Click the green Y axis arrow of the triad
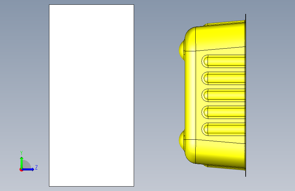This screenshot has width=295, height=191. tap(21, 163)
